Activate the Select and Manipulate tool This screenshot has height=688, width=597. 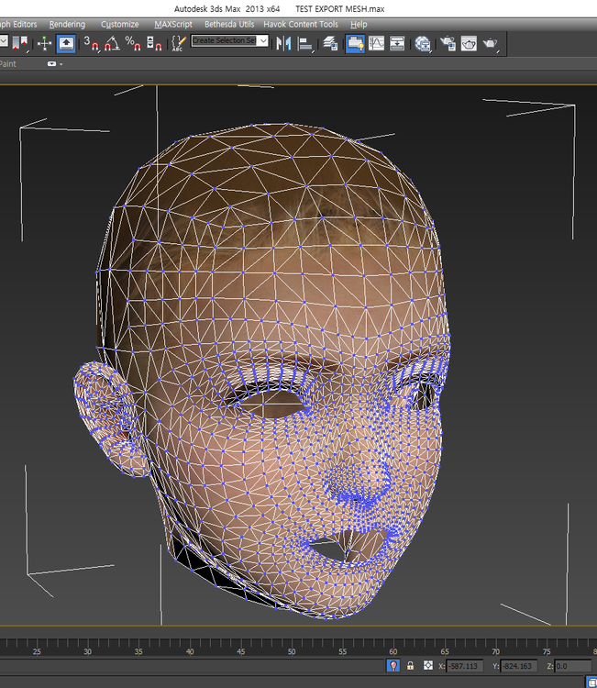click(x=44, y=43)
